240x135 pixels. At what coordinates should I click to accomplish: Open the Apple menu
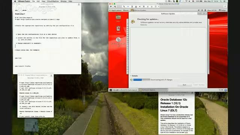click(x=15, y=1)
